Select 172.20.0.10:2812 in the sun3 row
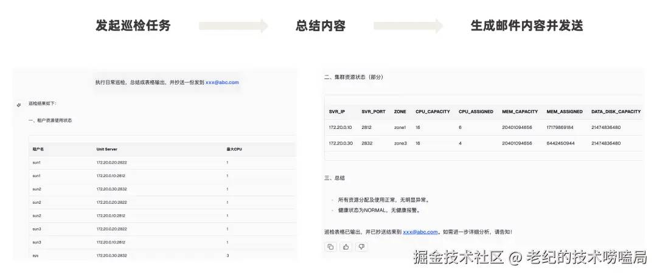Image resolution: width=657 pixels, height=275 pixels. (x=111, y=242)
